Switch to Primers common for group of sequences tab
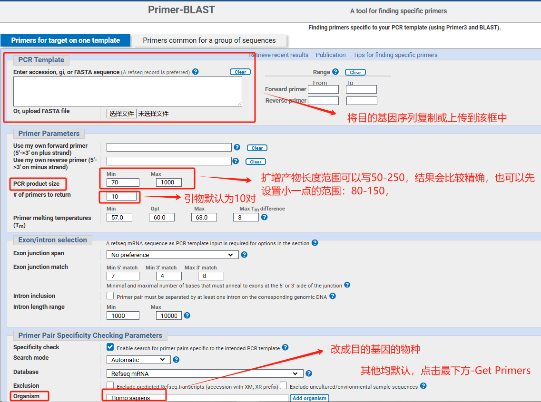 (209, 40)
